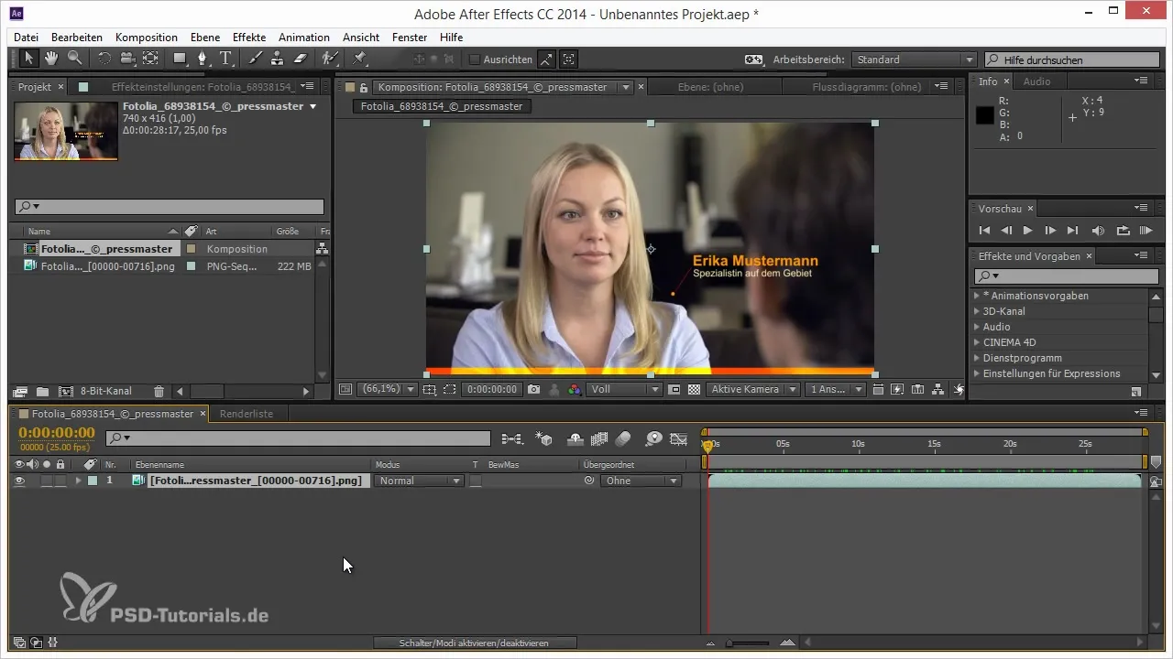Select the Eraser tool
The image size is (1173, 659).
pos(301,59)
